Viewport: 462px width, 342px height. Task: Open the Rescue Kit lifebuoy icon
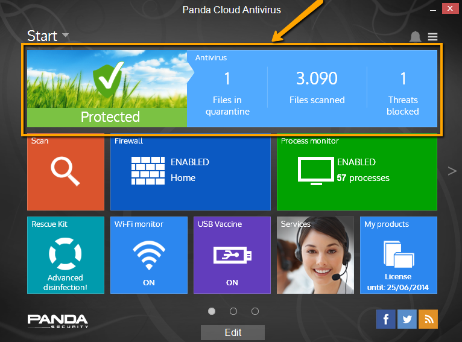(x=65, y=253)
